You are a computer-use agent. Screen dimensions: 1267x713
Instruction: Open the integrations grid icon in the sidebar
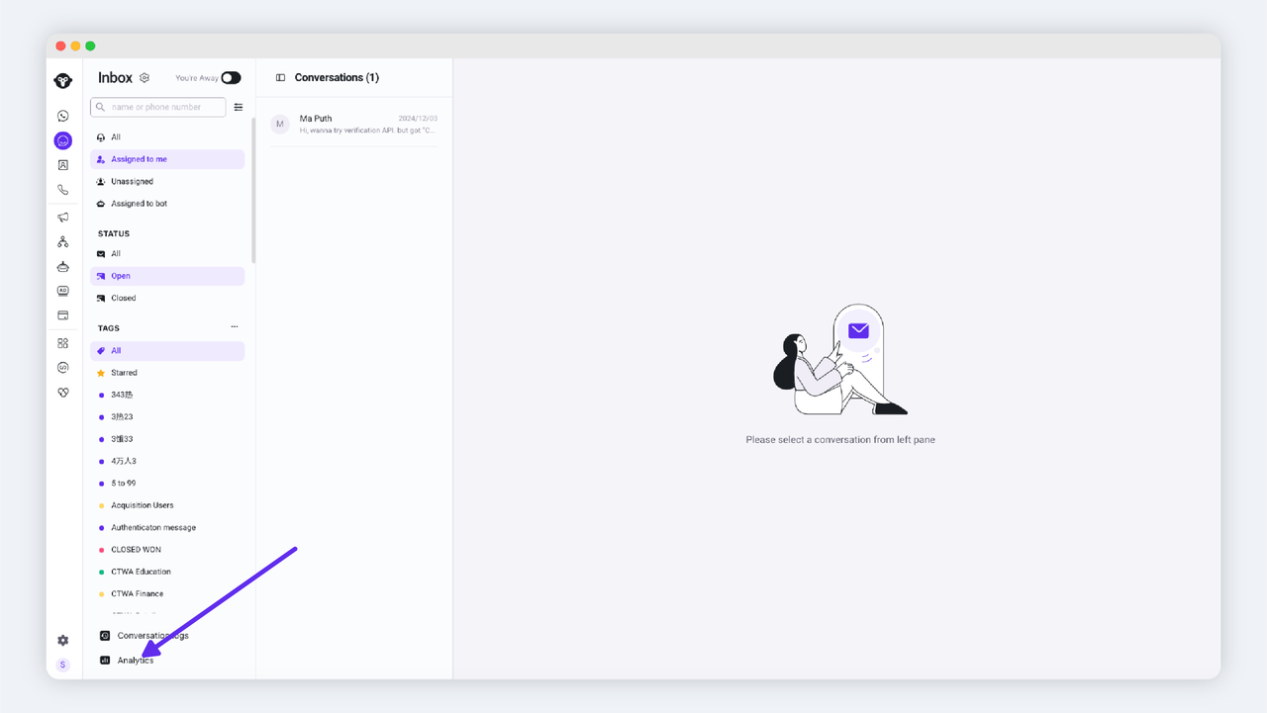63,343
